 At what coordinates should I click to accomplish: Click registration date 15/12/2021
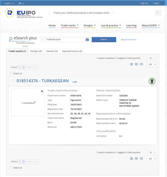[76, 109]
